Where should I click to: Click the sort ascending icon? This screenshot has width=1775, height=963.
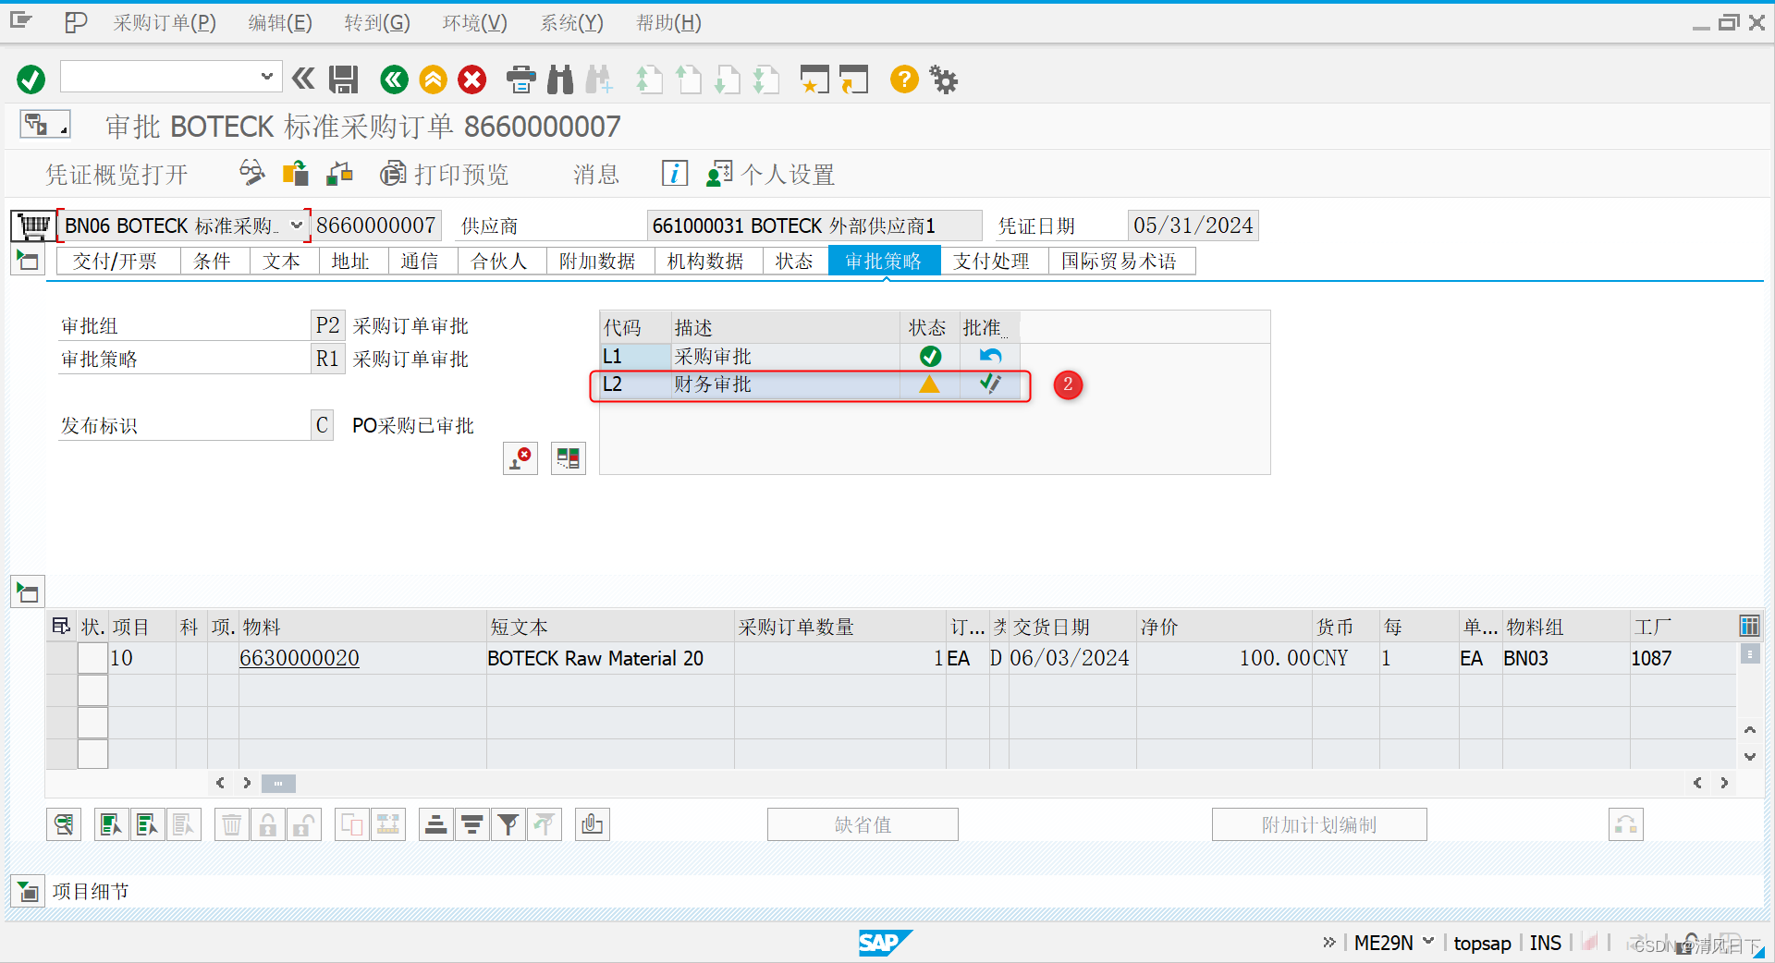tap(435, 824)
